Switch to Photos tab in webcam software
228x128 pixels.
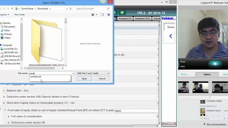pyautogui.click(x=184, y=74)
